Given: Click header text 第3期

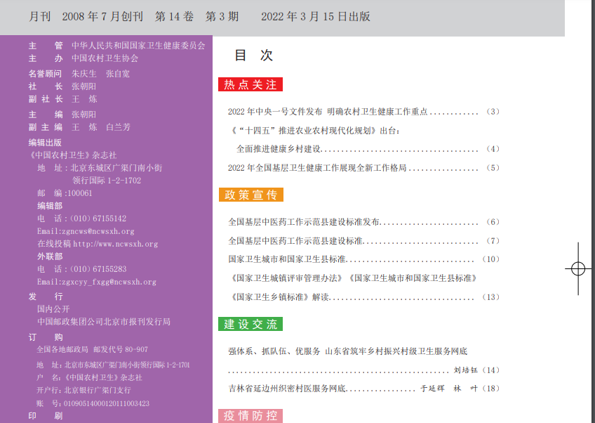Looking at the screenshot, I should tap(222, 16).
